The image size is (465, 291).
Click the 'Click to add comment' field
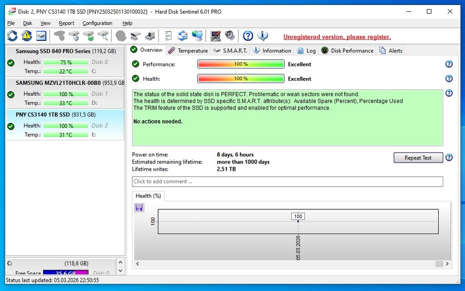(287, 182)
